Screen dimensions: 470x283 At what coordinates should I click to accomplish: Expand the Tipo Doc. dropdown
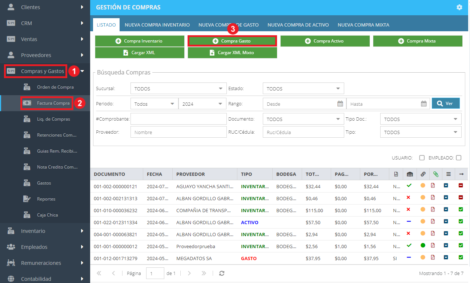(x=421, y=119)
